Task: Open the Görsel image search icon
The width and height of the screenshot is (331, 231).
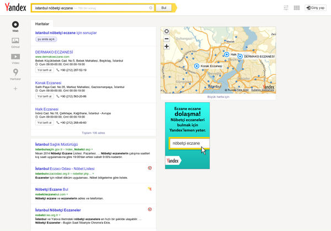Action: click(15, 40)
